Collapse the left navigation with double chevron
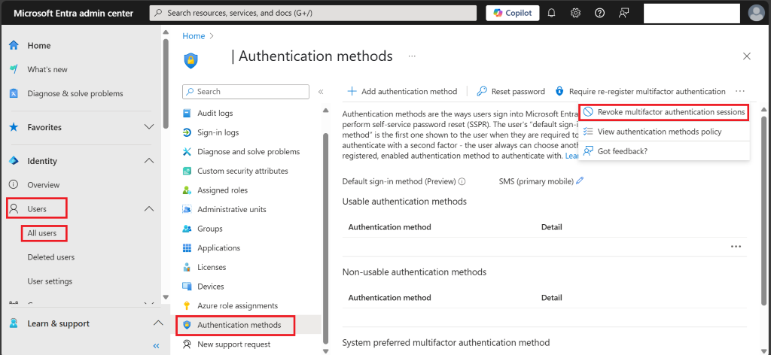 click(x=157, y=346)
